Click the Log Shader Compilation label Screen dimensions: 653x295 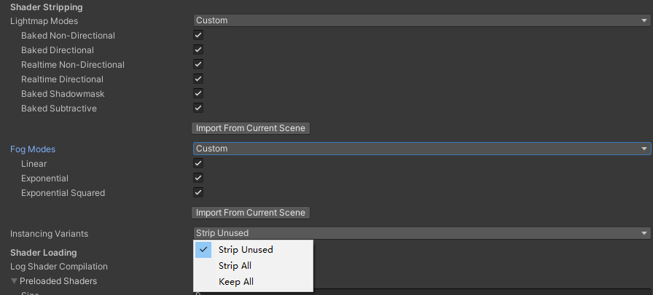coord(59,267)
